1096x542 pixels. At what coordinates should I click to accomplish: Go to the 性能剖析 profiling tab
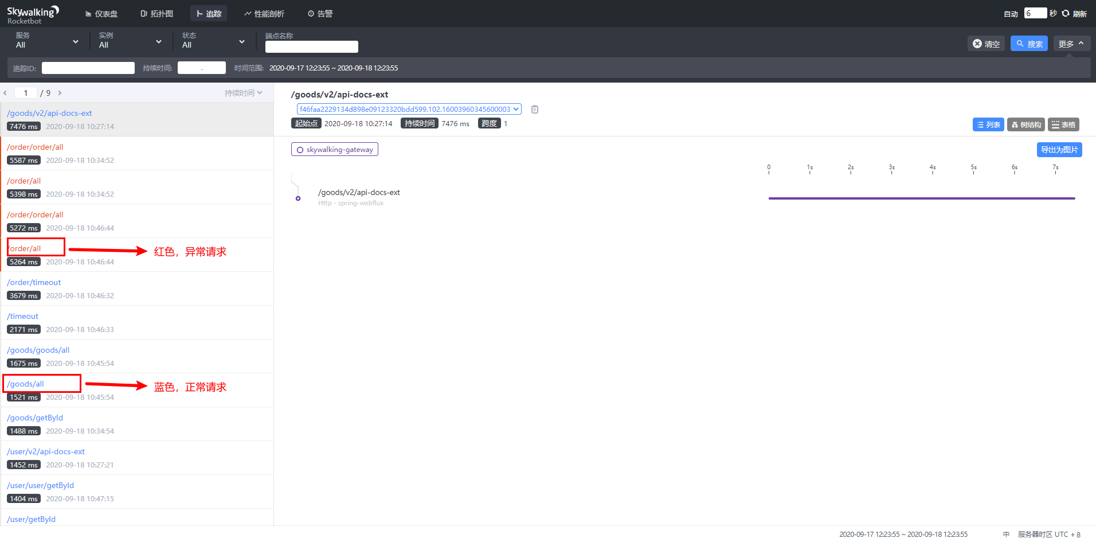pos(264,14)
